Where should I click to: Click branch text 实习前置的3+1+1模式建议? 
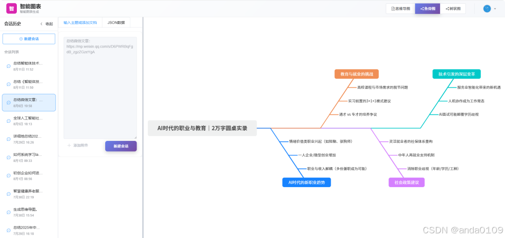369,101
